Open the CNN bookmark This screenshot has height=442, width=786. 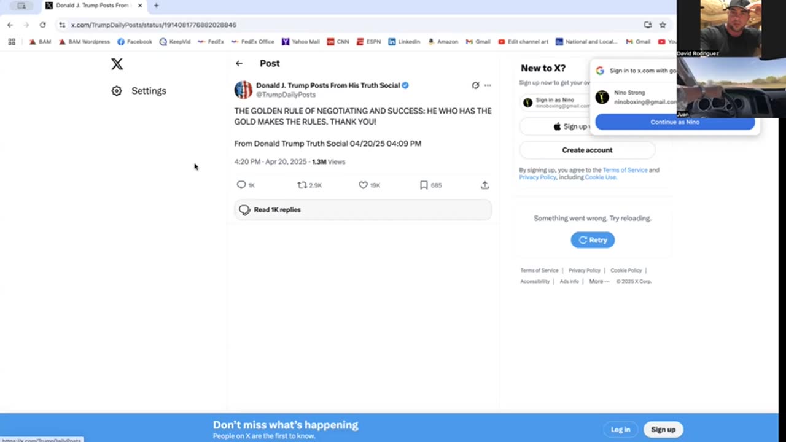coord(338,42)
